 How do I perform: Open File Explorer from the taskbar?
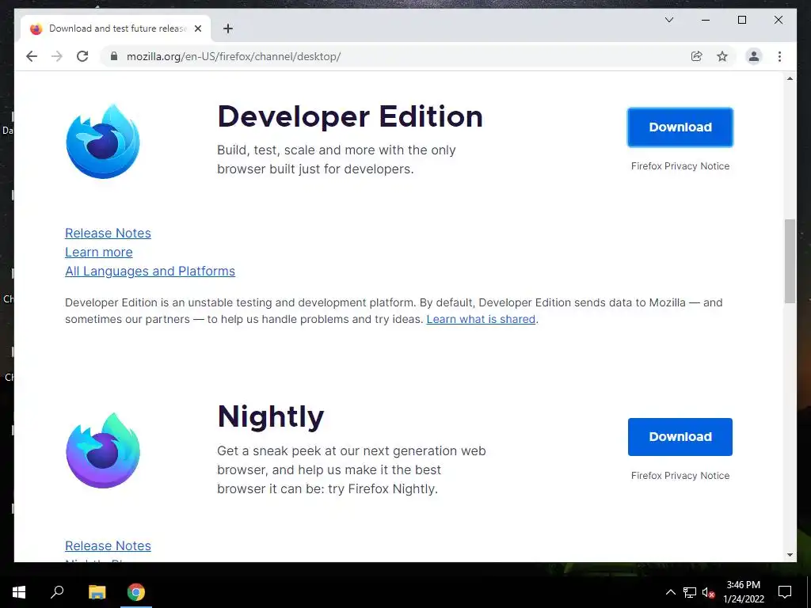[x=97, y=592]
